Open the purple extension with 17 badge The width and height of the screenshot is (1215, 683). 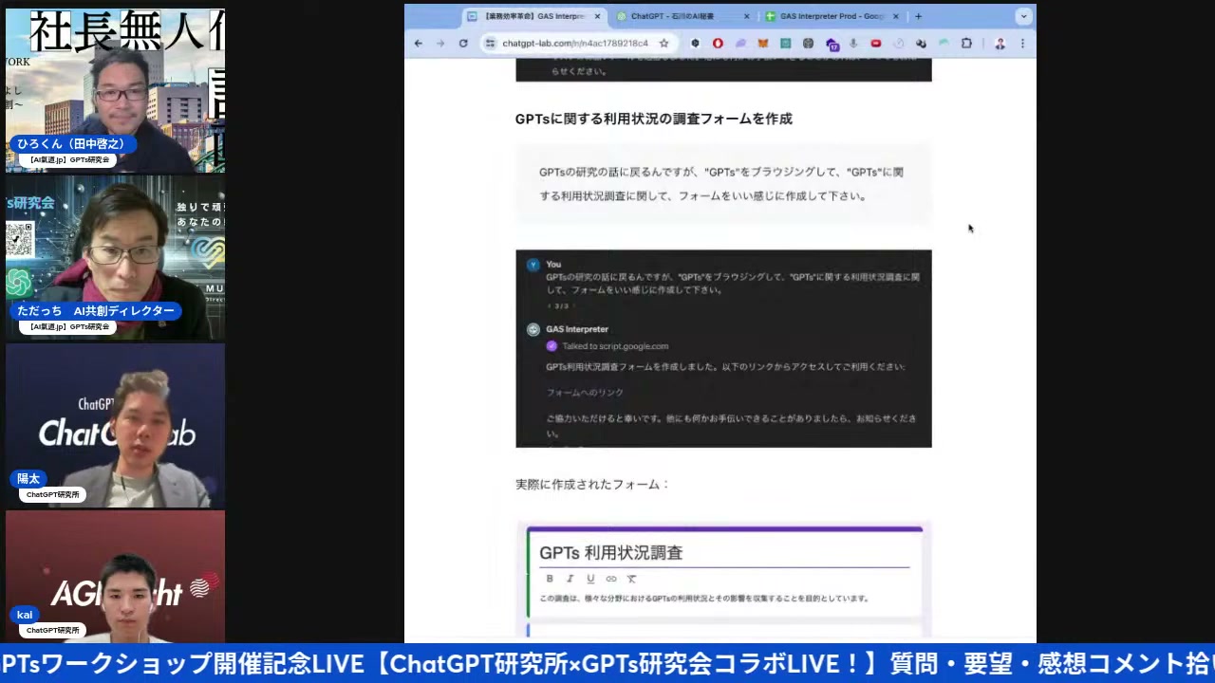click(832, 44)
